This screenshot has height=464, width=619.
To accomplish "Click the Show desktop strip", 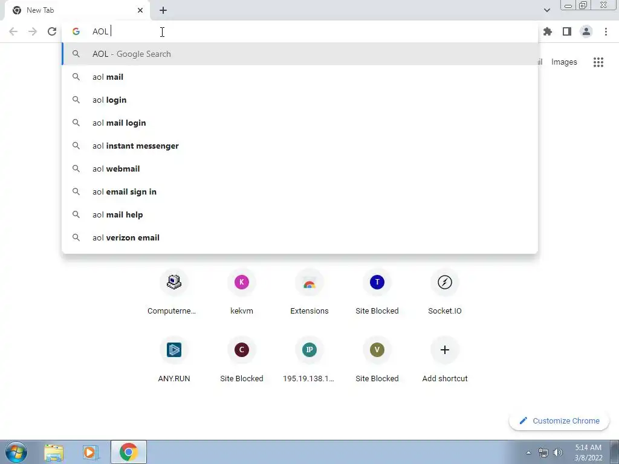I will 615,452.
